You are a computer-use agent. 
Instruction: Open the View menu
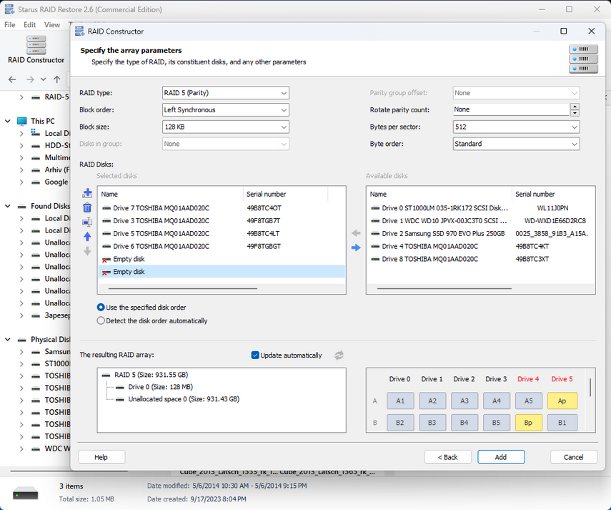click(52, 24)
